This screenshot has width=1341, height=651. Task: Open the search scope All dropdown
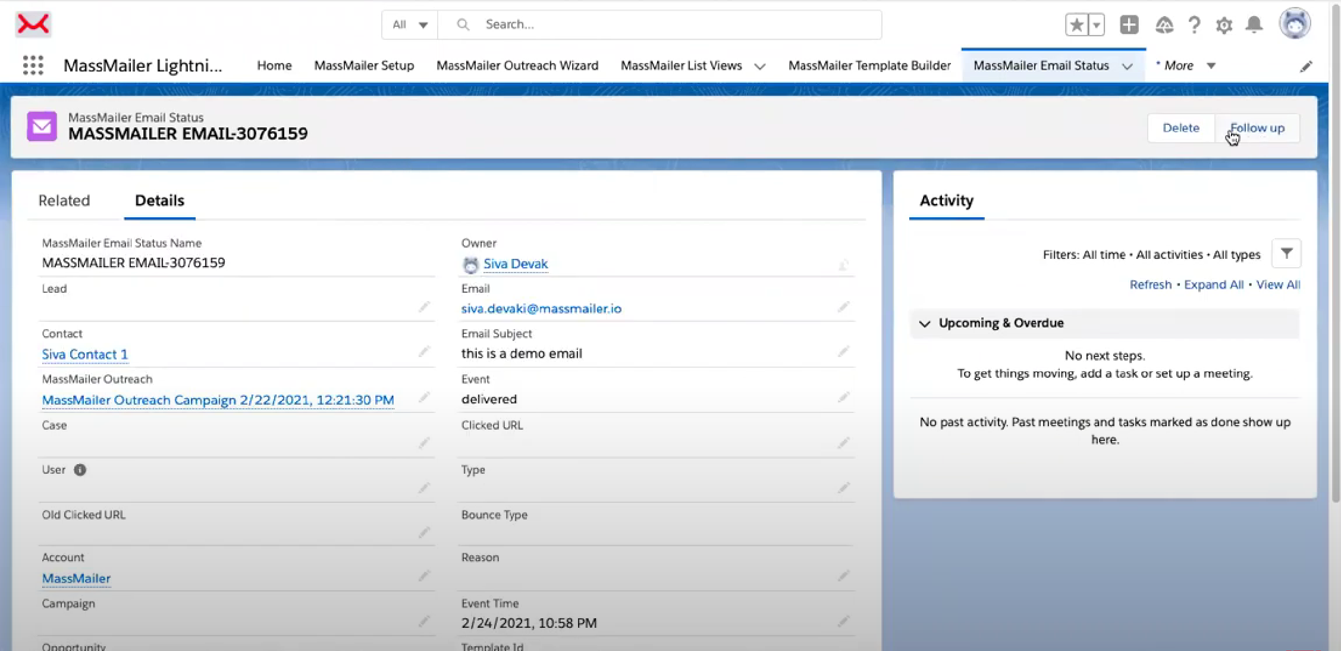[x=410, y=25]
